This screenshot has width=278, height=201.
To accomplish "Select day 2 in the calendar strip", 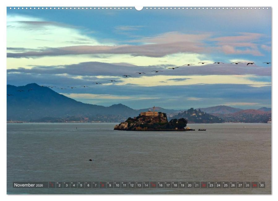I will (59, 185).
